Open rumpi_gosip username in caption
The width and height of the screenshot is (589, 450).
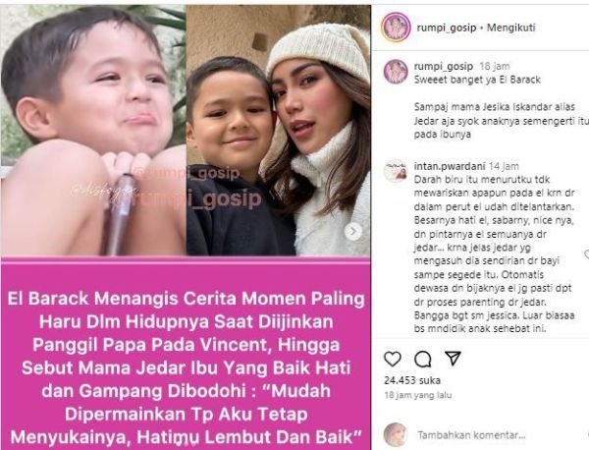[444, 67]
